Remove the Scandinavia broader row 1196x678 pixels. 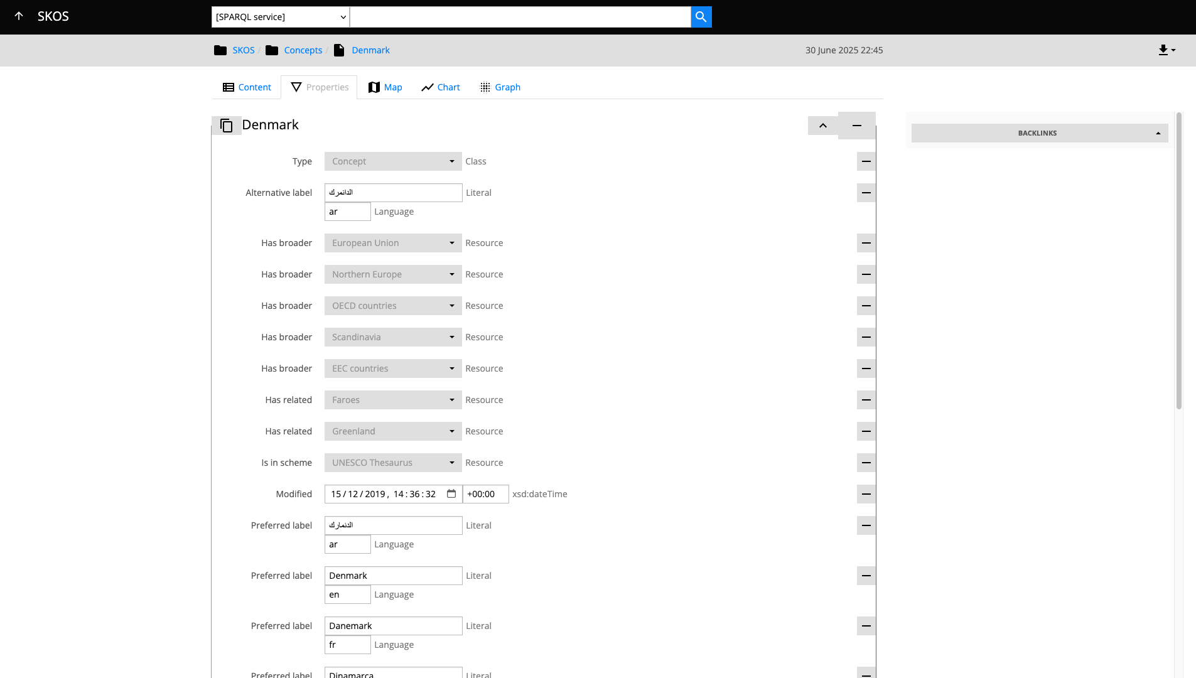[x=866, y=337]
